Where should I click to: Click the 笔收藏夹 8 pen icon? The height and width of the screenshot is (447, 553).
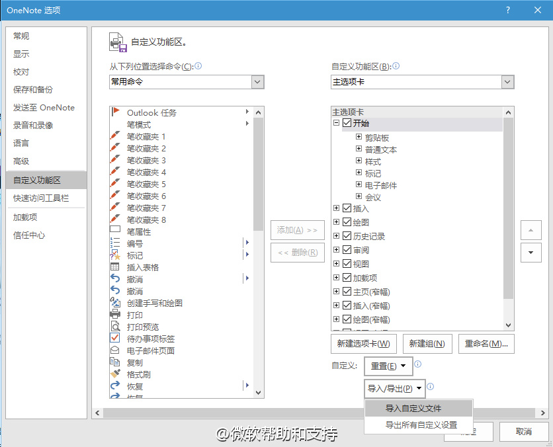tap(115, 220)
